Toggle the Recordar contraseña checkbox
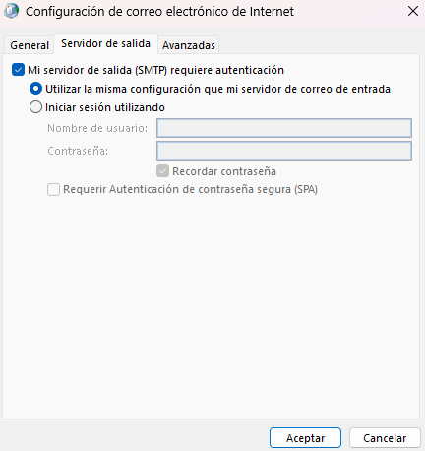The image size is (425, 451). (x=162, y=171)
